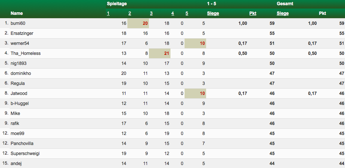Viewport: 345px width, 168px height.
Task: Open player bumi60's row name
Action: pos(18,23)
